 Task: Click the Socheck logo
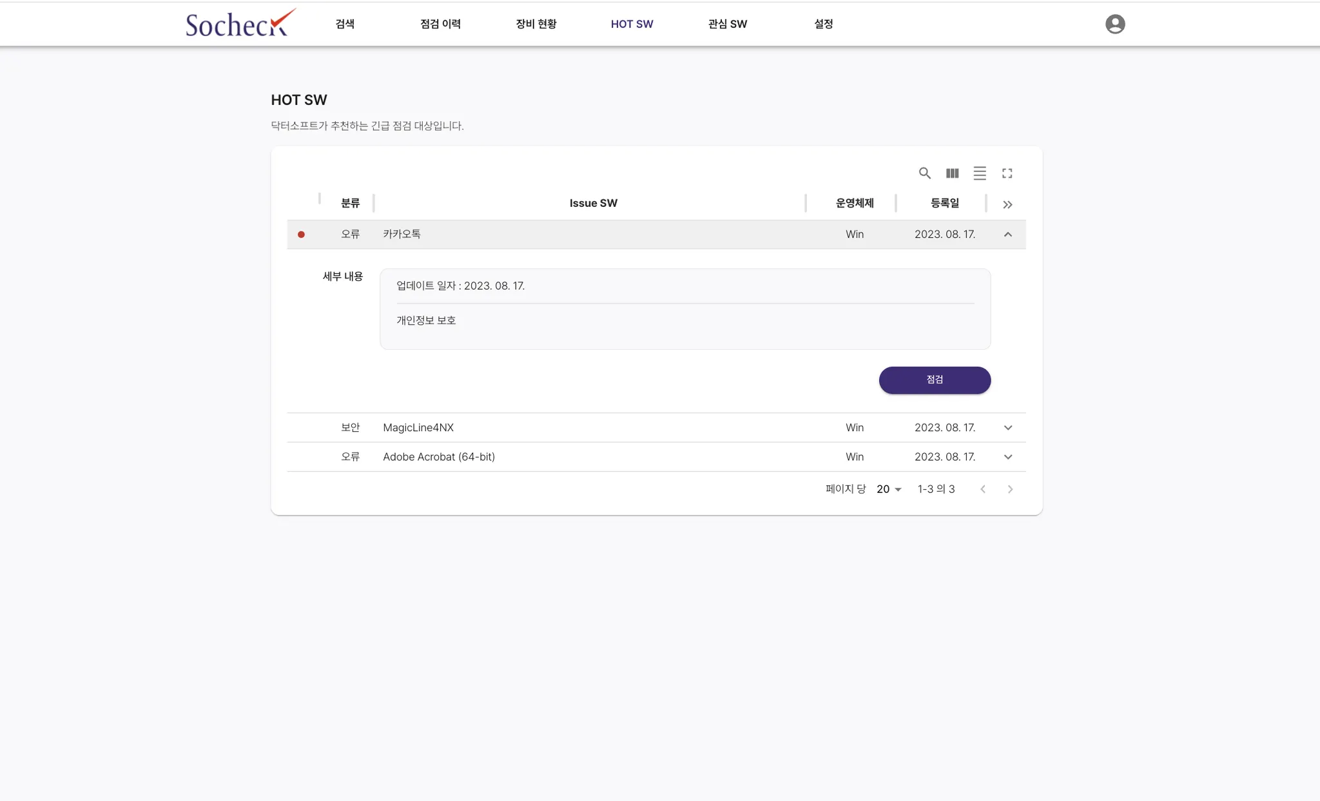[x=240, y=24]
